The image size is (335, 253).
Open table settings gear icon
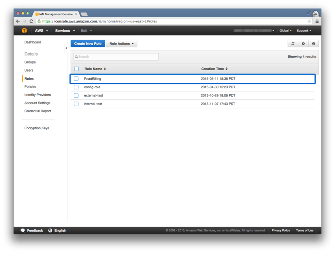point(303,43)
